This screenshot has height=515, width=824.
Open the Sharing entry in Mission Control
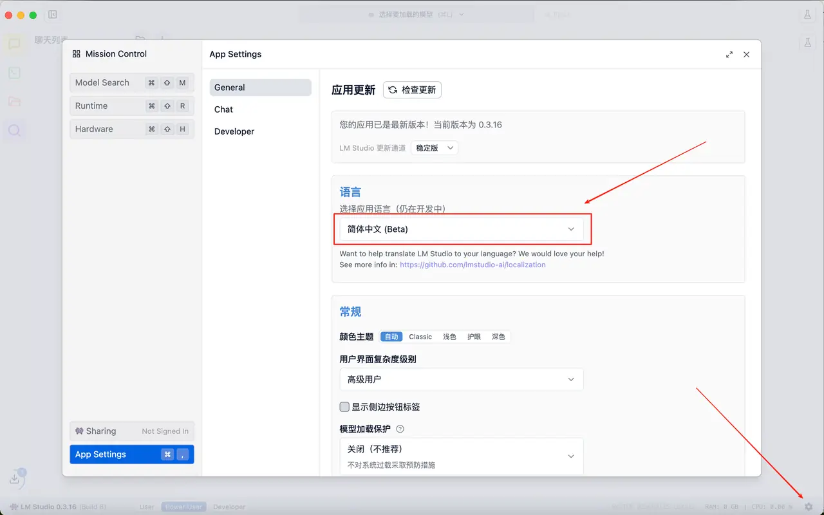click(x=132, y=431)
